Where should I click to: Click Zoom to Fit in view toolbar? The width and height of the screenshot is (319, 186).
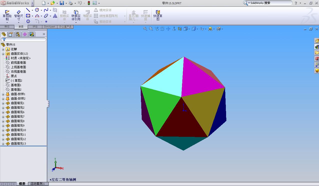[145, 29]
